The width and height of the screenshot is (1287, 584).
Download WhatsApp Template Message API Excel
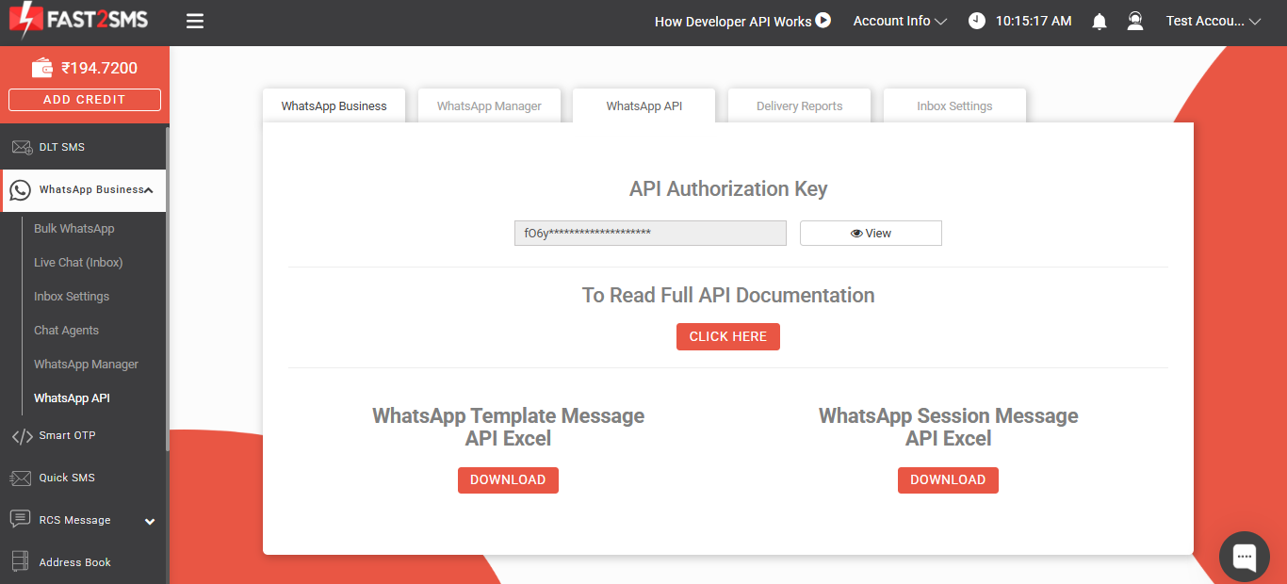point(508,480)
